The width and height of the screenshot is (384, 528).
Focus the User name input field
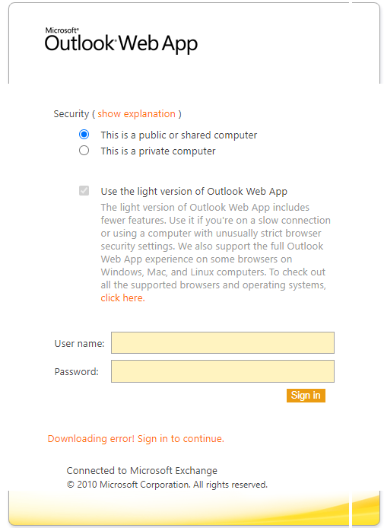click(x=223, y=343)
